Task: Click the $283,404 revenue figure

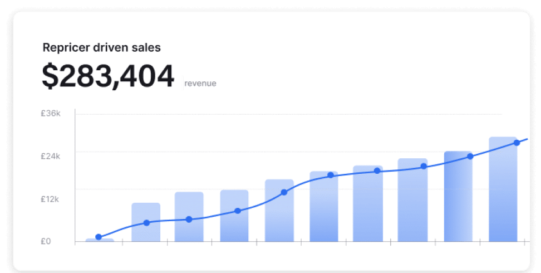Action: pos(108,76)
